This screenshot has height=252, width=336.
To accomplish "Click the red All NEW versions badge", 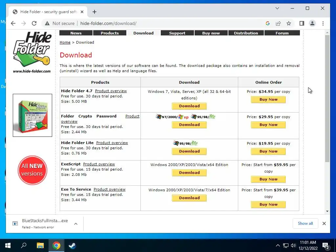I will click(x=32, y=170).
